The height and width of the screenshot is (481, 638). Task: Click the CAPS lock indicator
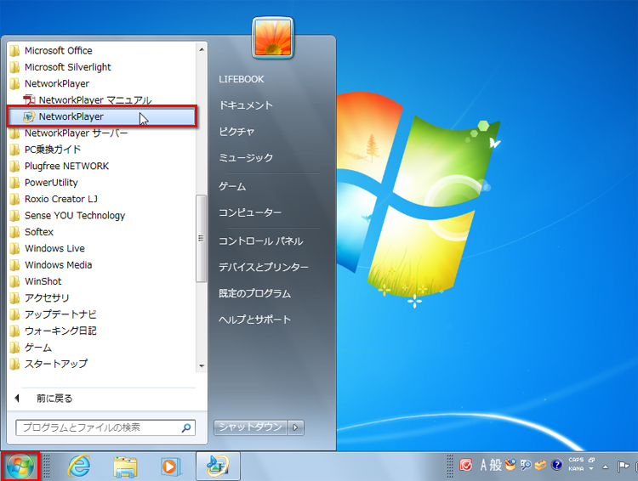tap(576, 460)
